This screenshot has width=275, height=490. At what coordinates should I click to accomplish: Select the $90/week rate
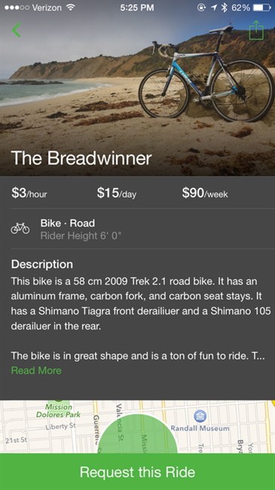(205, 193)
